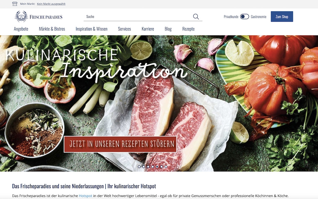
Task: Toggle the Privatkunde/Gastronomie switch
Action: (244, 17)
